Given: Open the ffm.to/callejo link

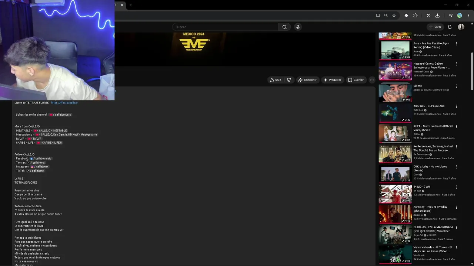Looking at the screenshot, I should coord(64,103).
